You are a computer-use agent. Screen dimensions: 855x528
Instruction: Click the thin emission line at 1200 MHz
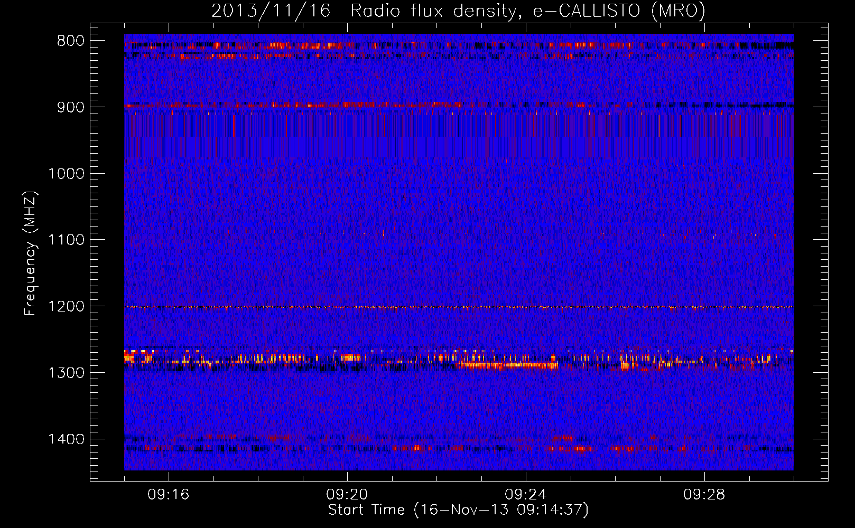point(459,307)
